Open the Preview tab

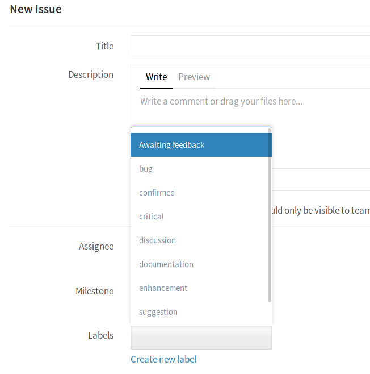[x=194, y=77]
